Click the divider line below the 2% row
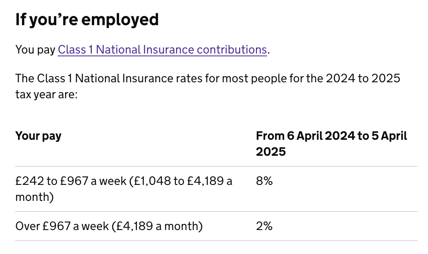 [216, 240]
